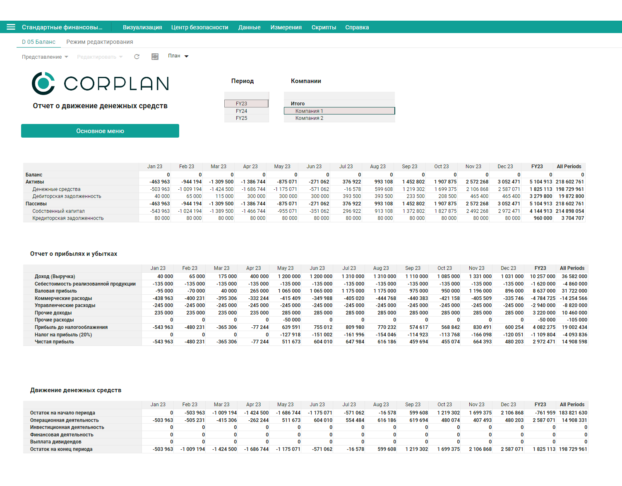
Task: Switch to Режим редактирования
Action: [99, 42]
